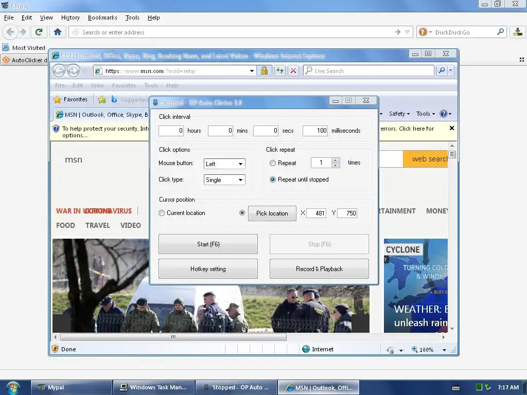Click the keyboard icon in system tray
This screenshot has height=395, width=527.
pos(456,388)
